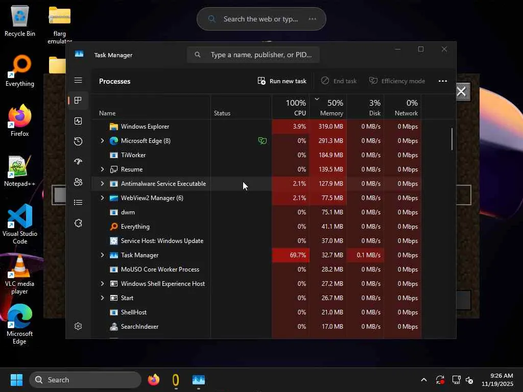Click the 0.1 MB/s disk cell
523x392 pixels.
click(x=366, y=255)
